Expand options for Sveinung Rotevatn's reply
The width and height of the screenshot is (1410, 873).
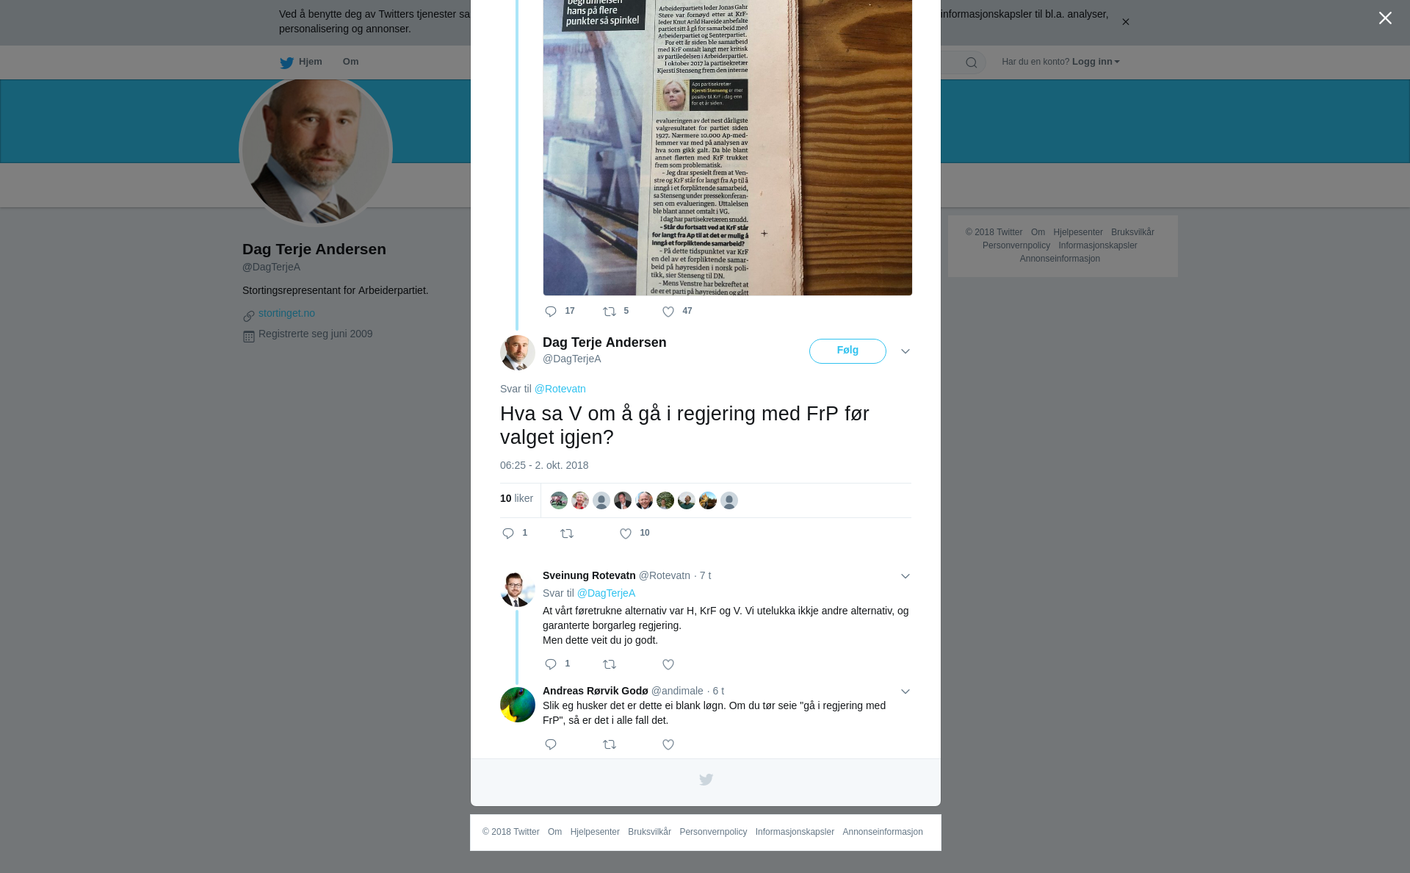point(905,577)
